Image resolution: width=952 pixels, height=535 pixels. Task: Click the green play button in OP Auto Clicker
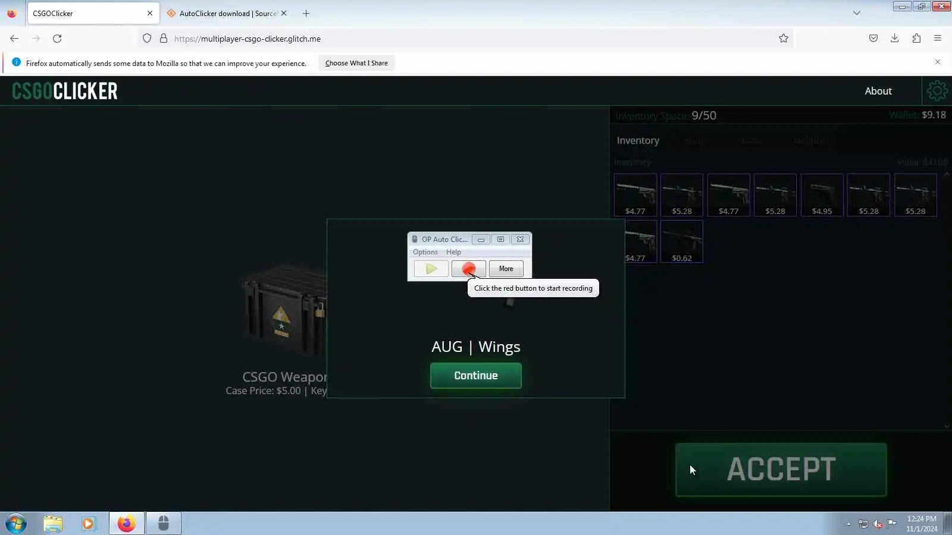click(431, 269)
